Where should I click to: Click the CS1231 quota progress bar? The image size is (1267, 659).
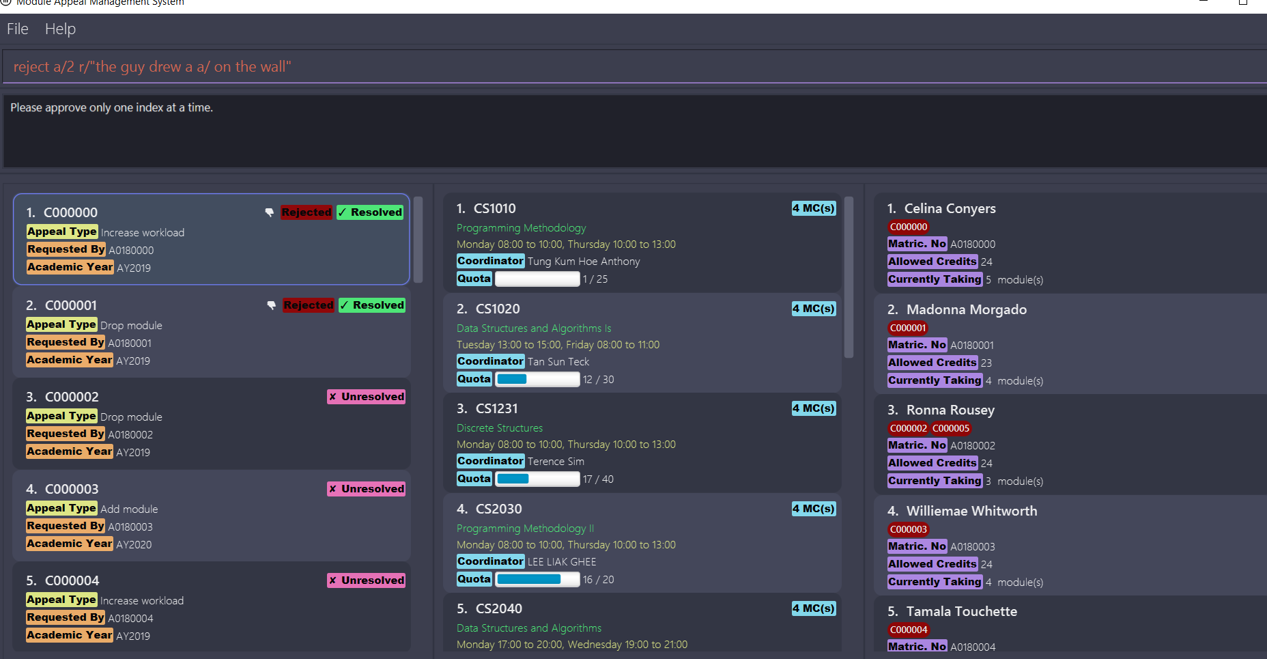[537, 479]
